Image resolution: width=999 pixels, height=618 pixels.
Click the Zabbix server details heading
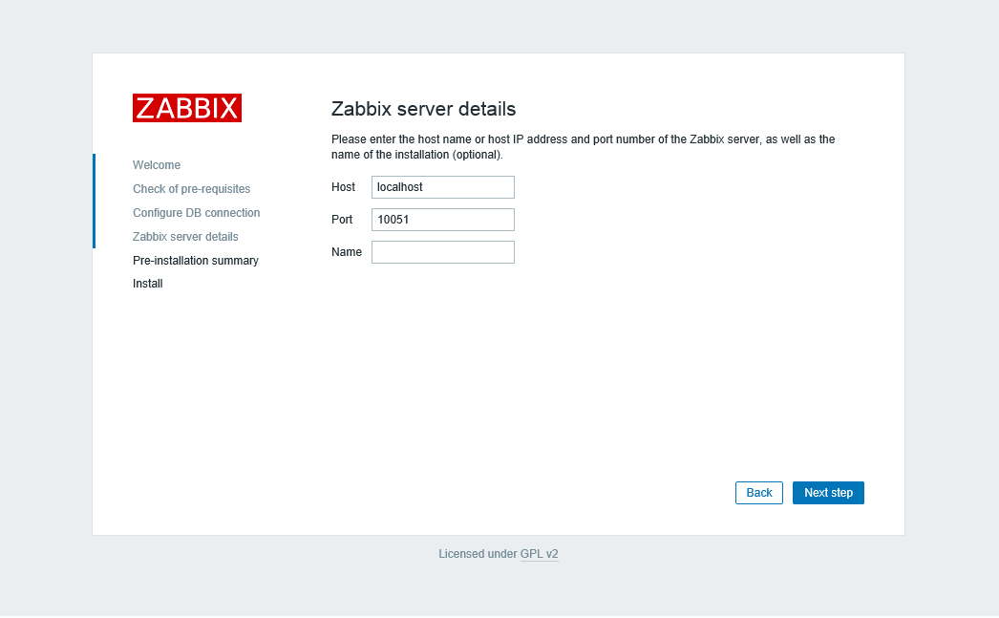click(x=424, y=109)
